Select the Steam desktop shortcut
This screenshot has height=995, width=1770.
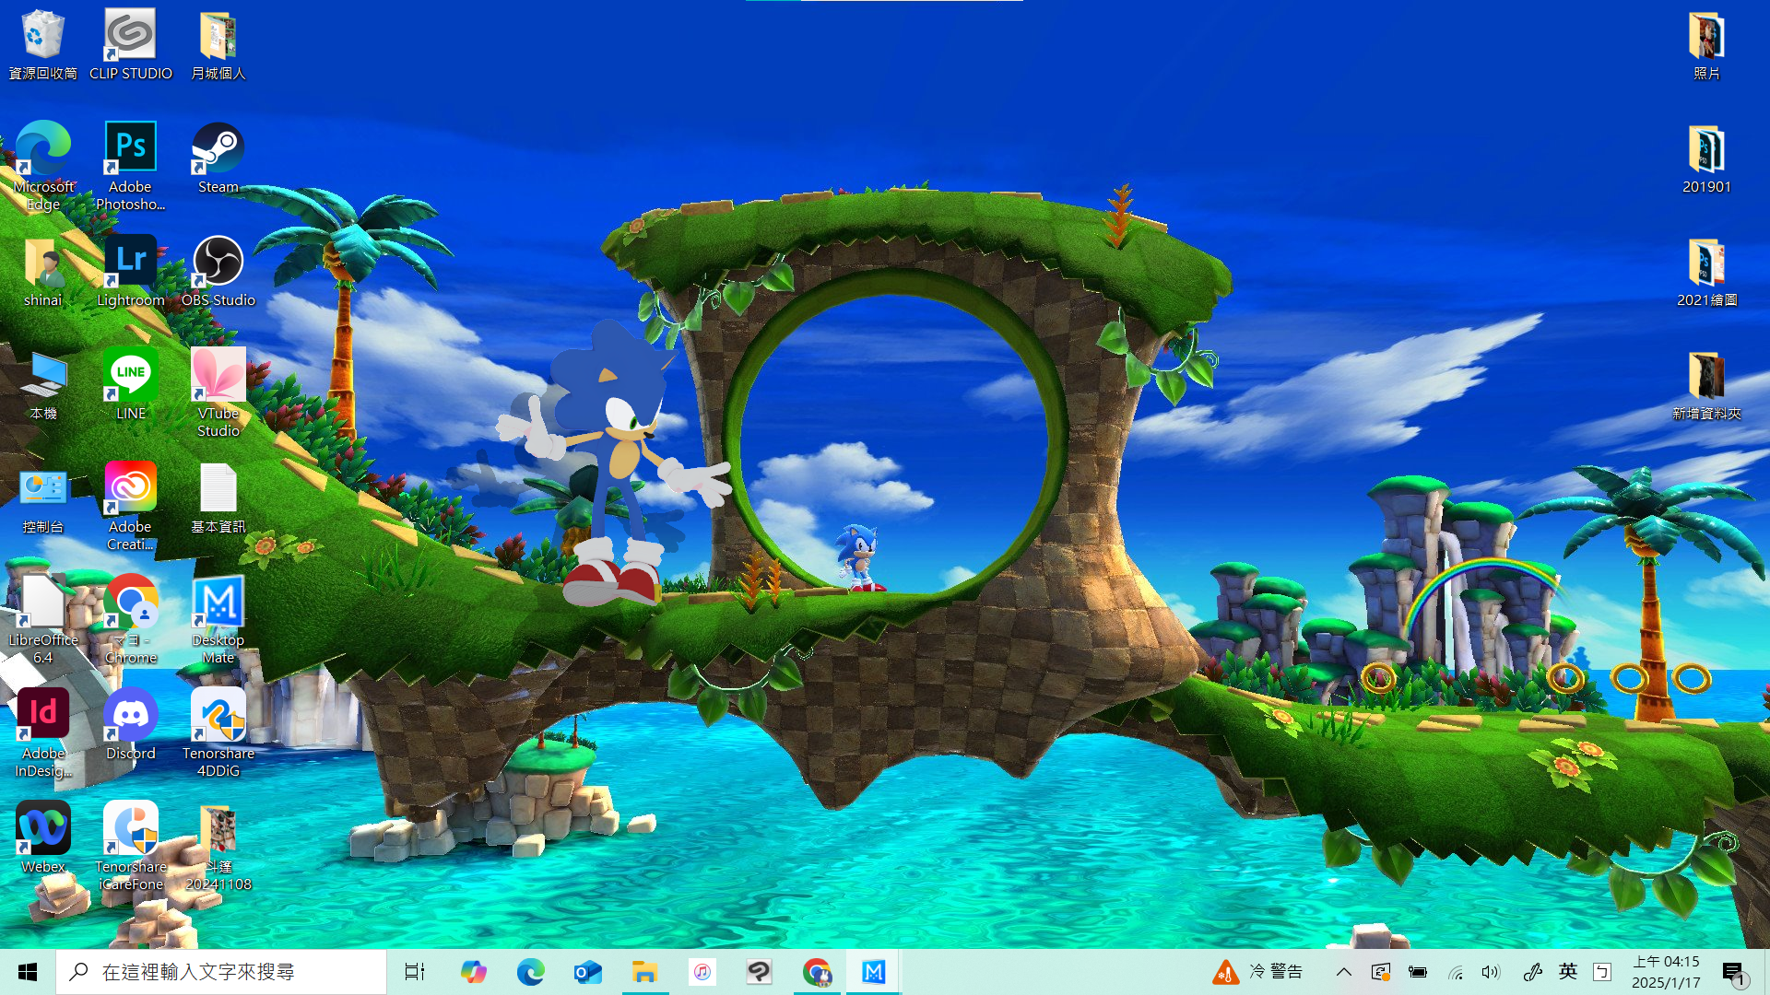(x=218, y=158)
